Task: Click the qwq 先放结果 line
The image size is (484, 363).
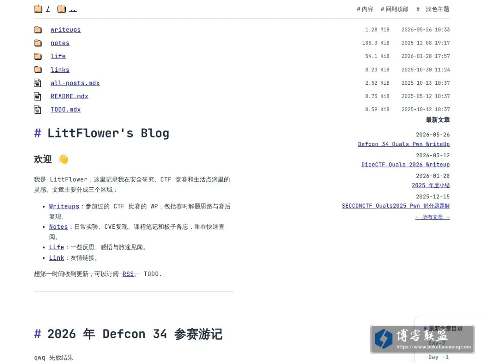Action: 54,358
